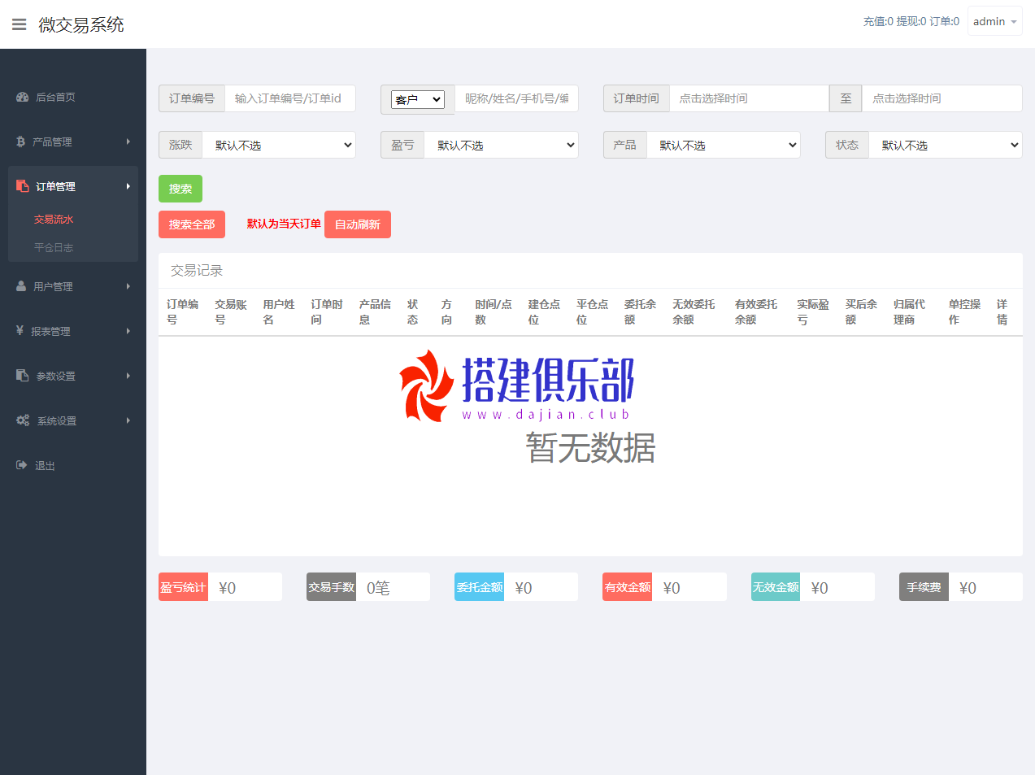
Task: Open the admin account dropdown
Action: tap(994, 22)
